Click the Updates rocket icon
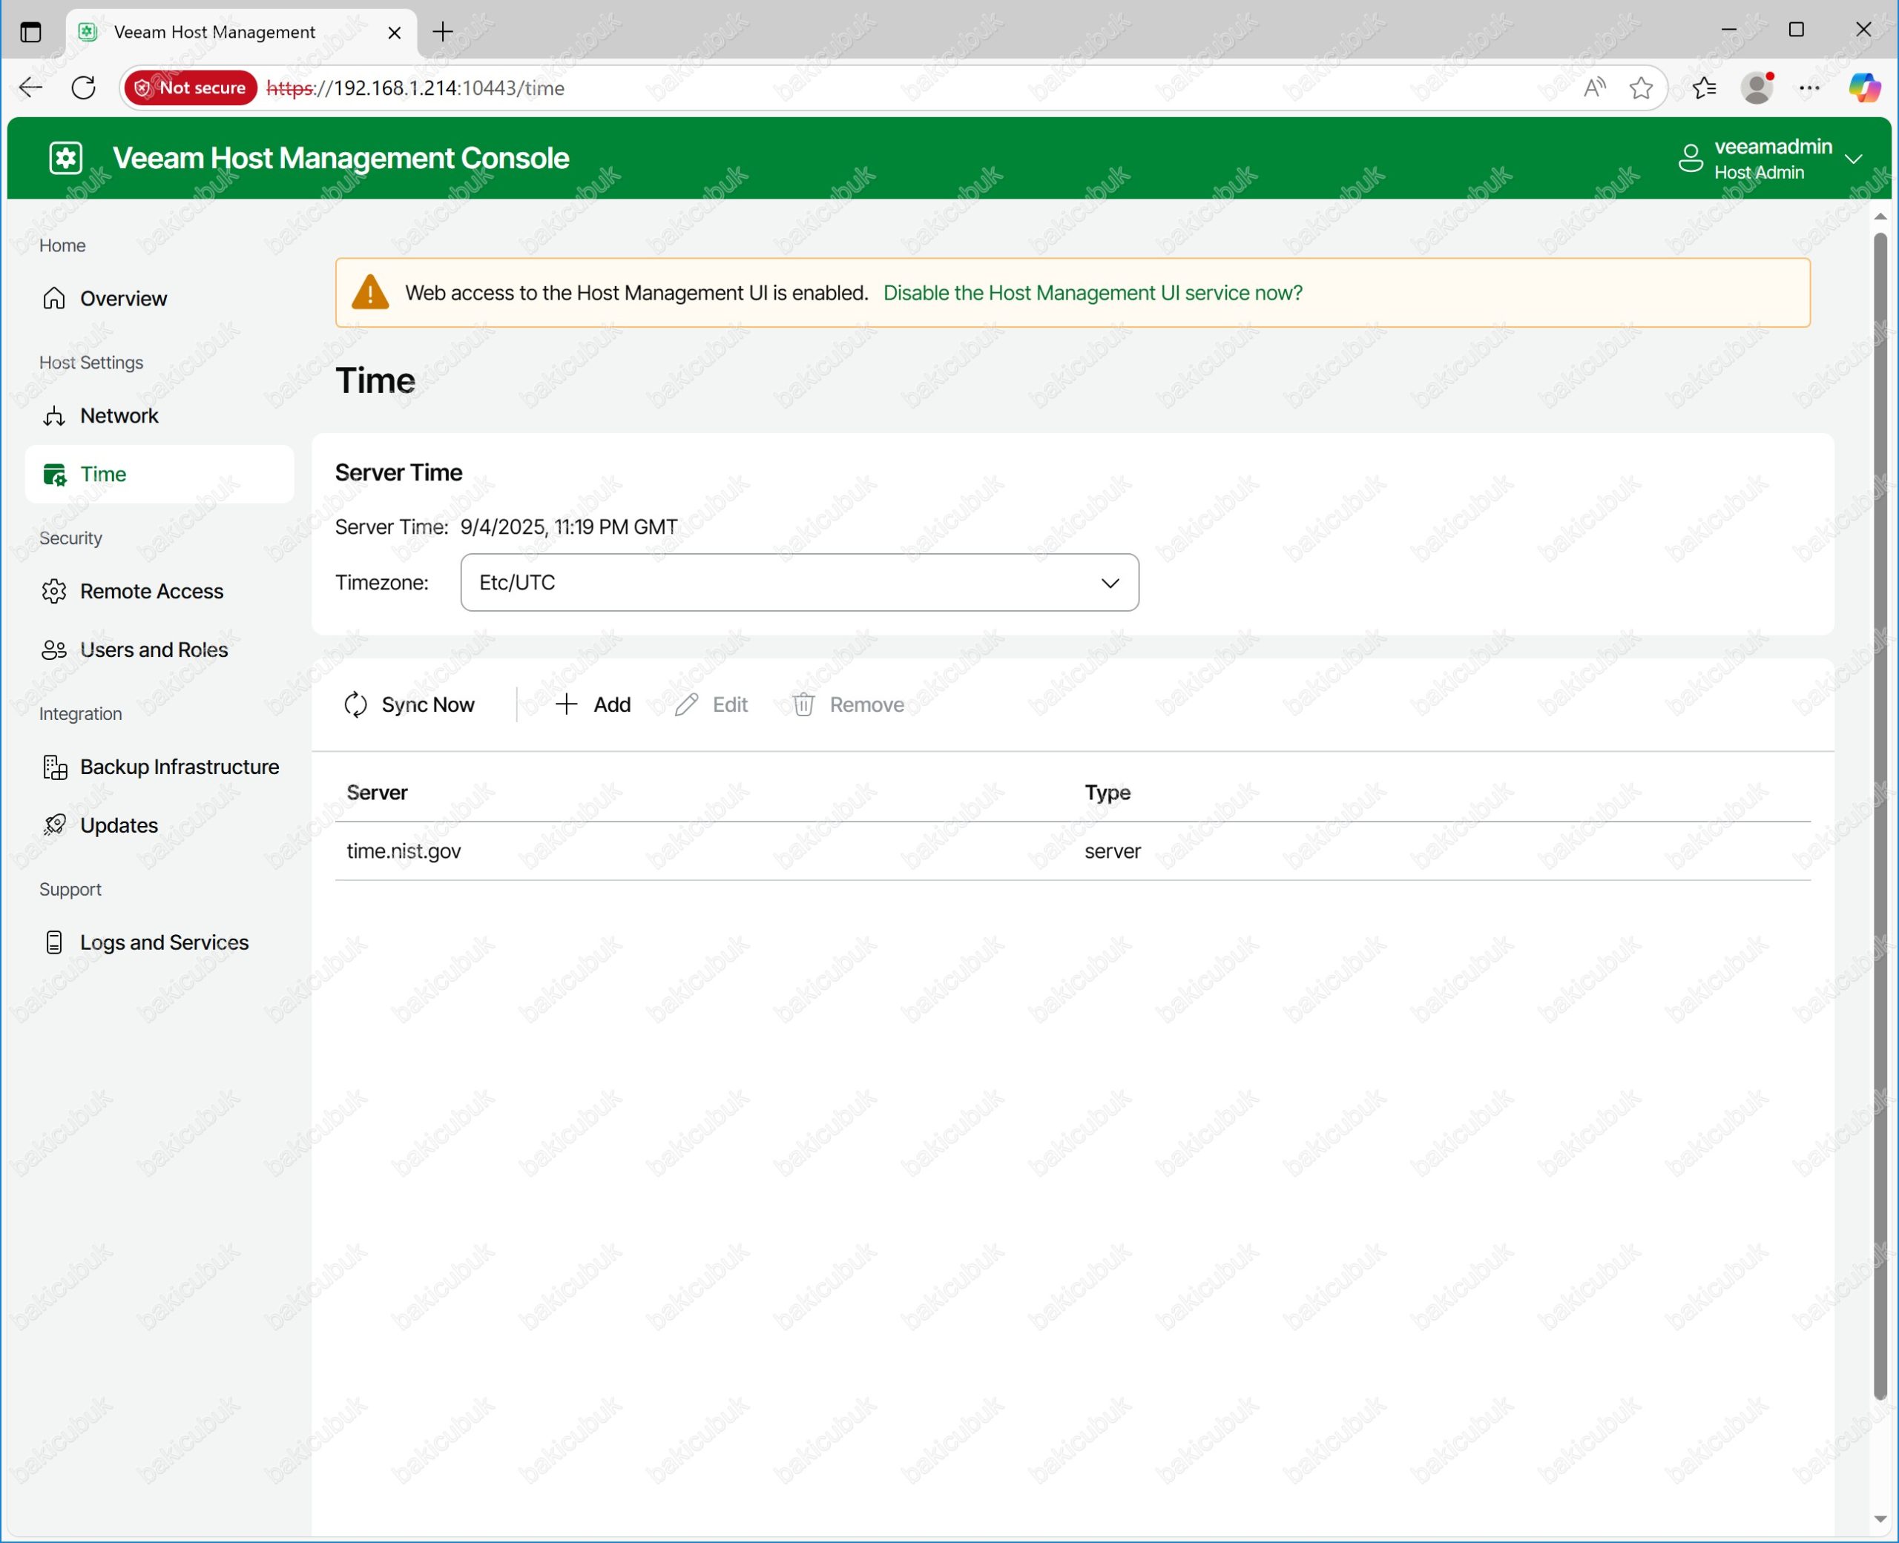Screen dimensions: 1899x1543 pos(54,825)
